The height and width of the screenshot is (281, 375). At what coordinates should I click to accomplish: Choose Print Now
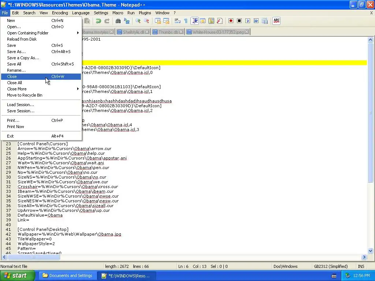(41, 127)
